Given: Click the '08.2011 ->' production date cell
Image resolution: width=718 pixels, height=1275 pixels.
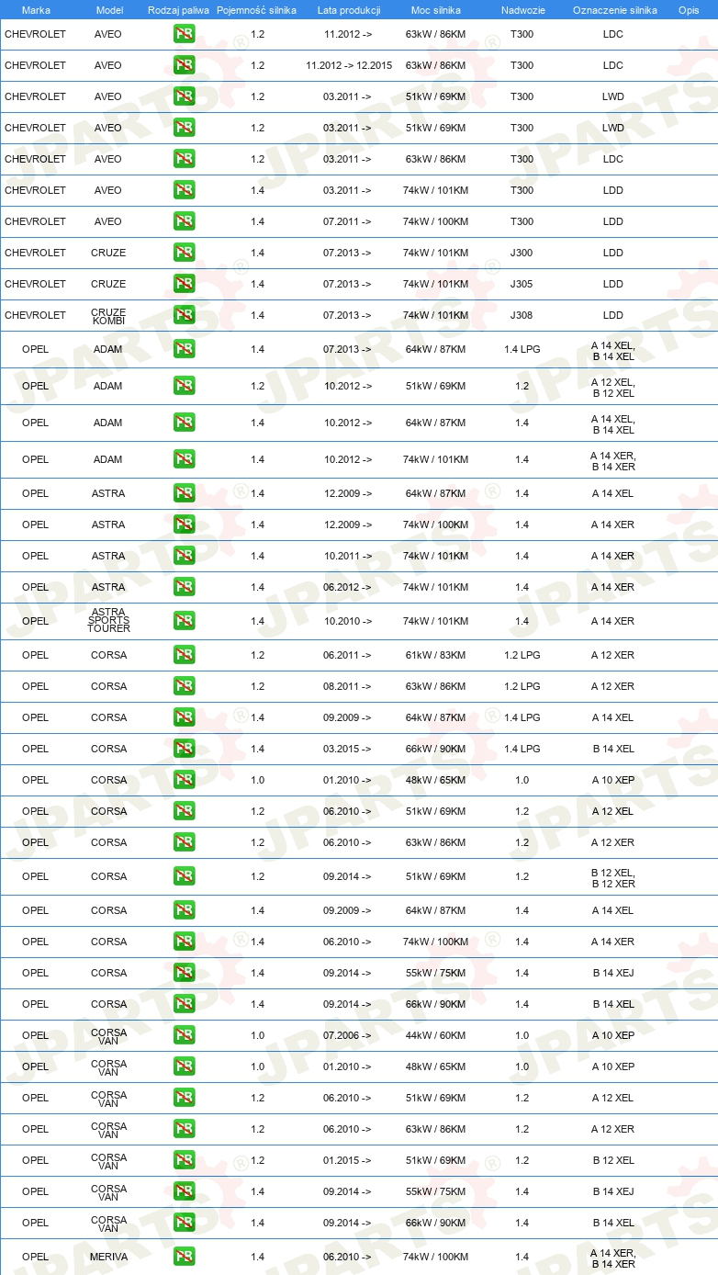Looking at the screenshot, I should point(347,686).
